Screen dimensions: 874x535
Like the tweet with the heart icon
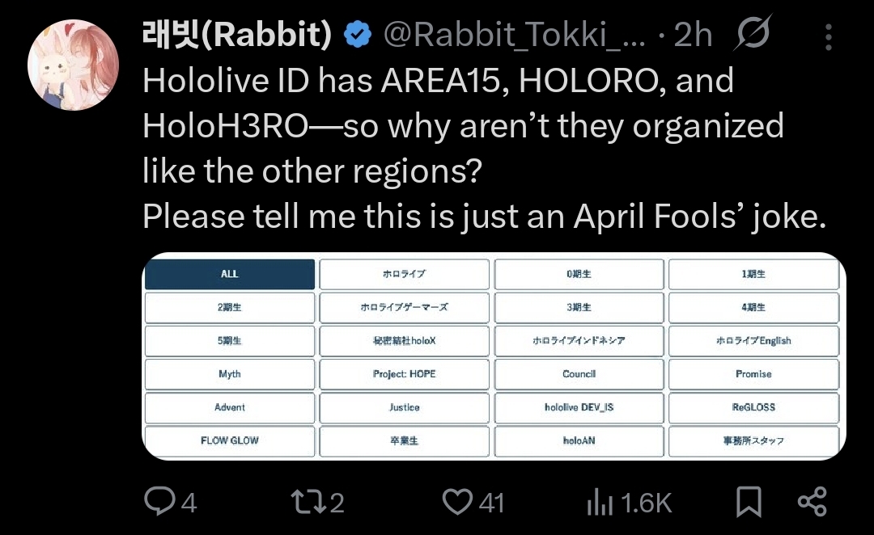pos(457,501)
